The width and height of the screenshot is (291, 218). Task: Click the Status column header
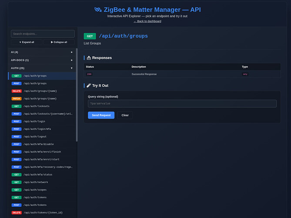90,67
